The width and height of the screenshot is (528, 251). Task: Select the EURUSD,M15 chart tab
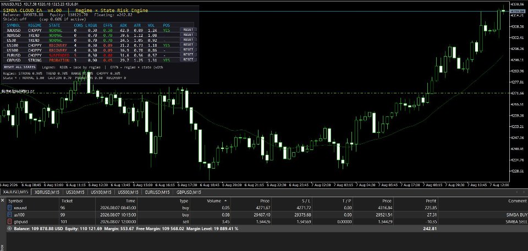(157, 192)
